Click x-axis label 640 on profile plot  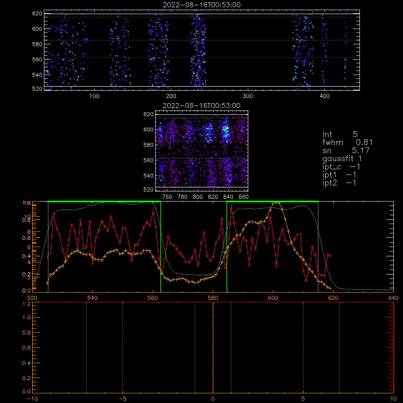click(393, 298)
